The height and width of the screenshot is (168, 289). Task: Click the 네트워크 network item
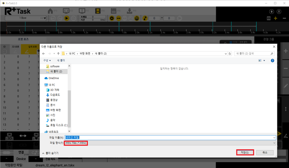[x=53, y=132]
